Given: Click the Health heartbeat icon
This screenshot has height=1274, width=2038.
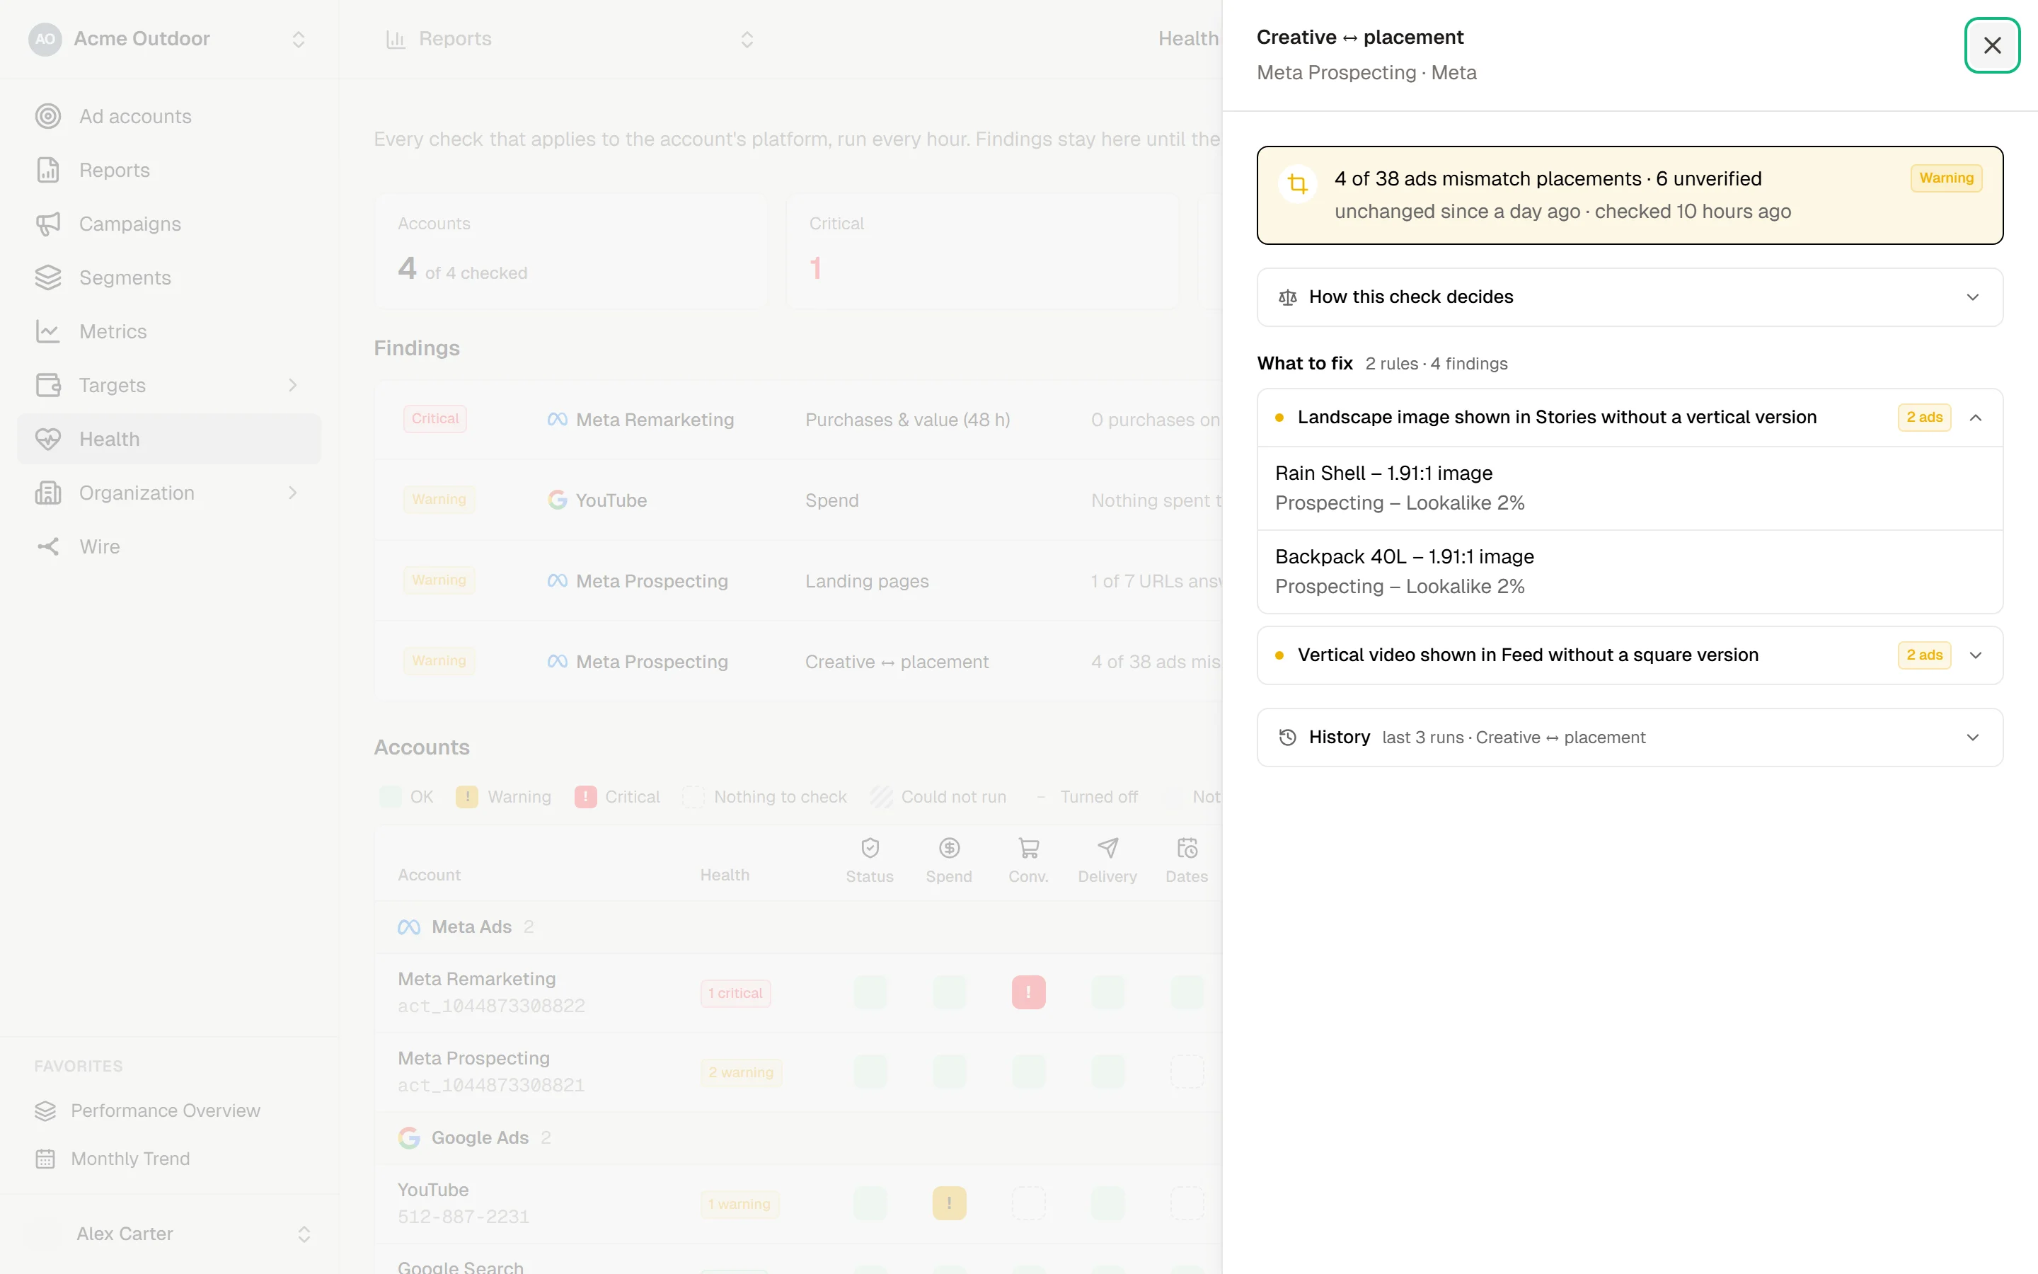Looking at the screenshot, I should [x=48, y=439].
